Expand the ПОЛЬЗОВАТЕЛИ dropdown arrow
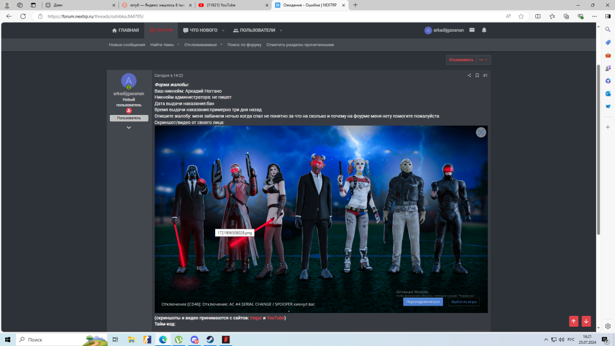615x346 pixels. point(281,31)
